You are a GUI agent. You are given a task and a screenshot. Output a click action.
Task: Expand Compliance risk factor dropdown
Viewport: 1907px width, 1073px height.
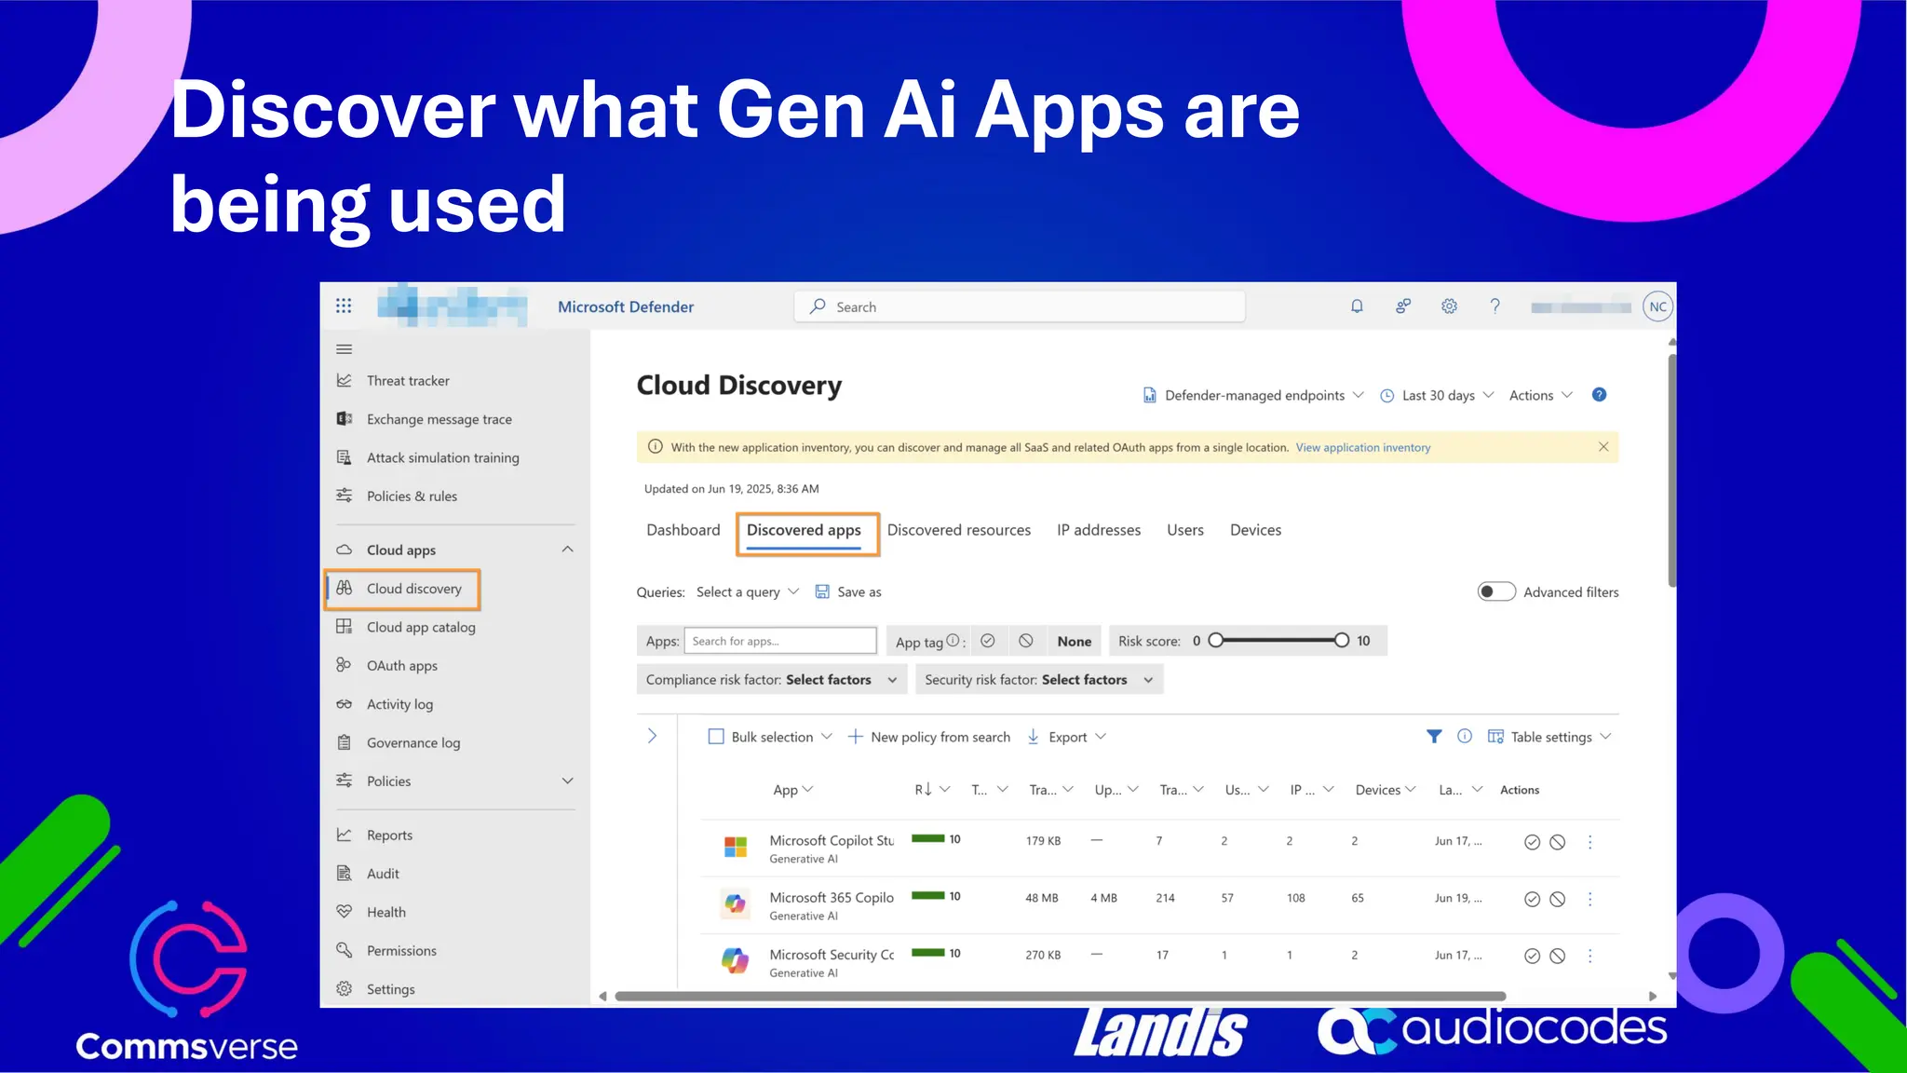tap(771, 680)
